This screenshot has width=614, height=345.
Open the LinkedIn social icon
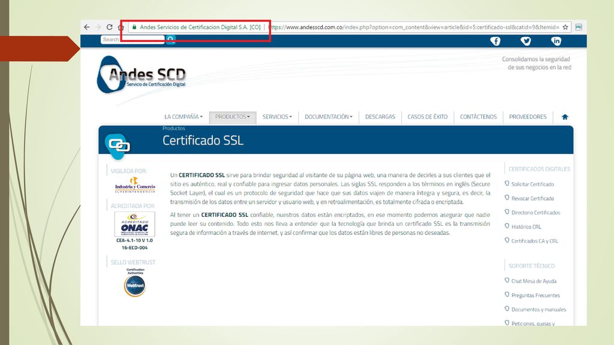click(556, 41)
